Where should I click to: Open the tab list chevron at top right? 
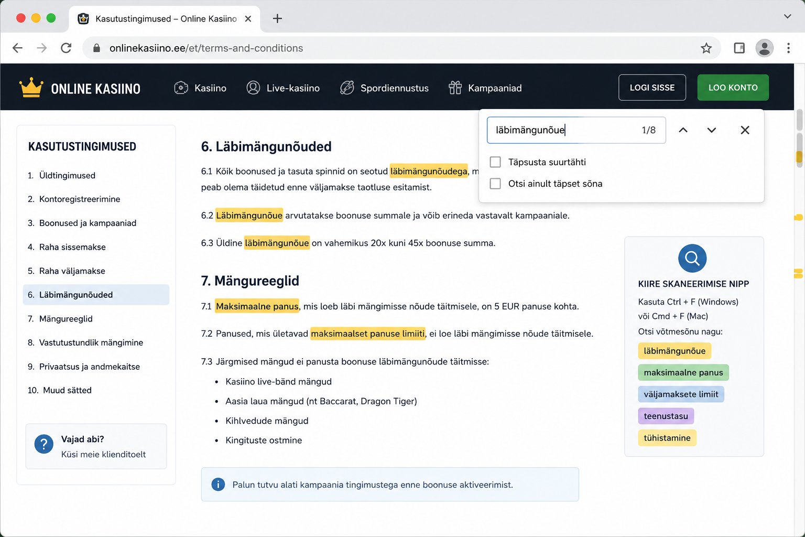(x=787, y=16)
